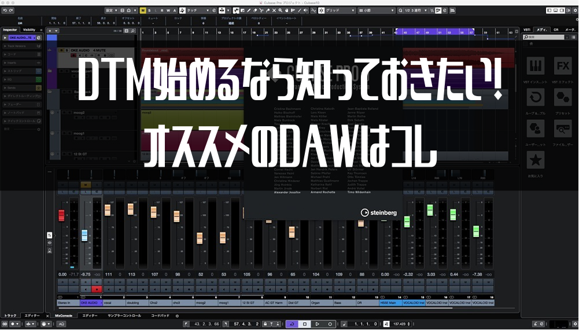This screenshot has width=579, height=330.
Task: Open the File Browser tile
Action: (x=563, y=129)
